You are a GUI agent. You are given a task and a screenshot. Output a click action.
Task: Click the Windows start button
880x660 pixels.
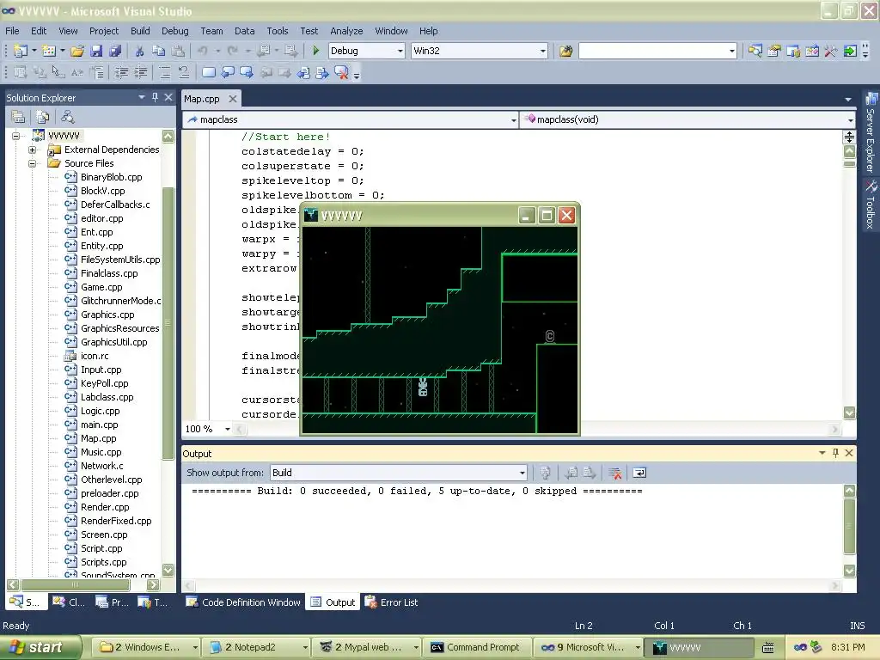click(41, 647)
